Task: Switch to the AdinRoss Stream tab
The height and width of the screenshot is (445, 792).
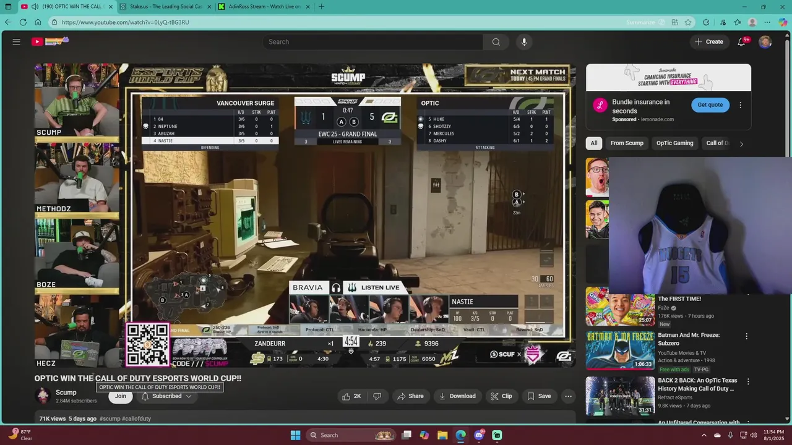Action: pos(264,7)
